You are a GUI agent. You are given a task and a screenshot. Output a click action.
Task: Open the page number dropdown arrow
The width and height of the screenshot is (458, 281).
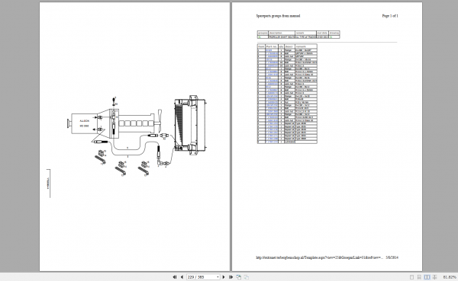coord(218,277)
